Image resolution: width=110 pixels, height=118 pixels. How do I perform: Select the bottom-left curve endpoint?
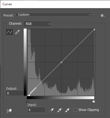[x=28, y=95]
